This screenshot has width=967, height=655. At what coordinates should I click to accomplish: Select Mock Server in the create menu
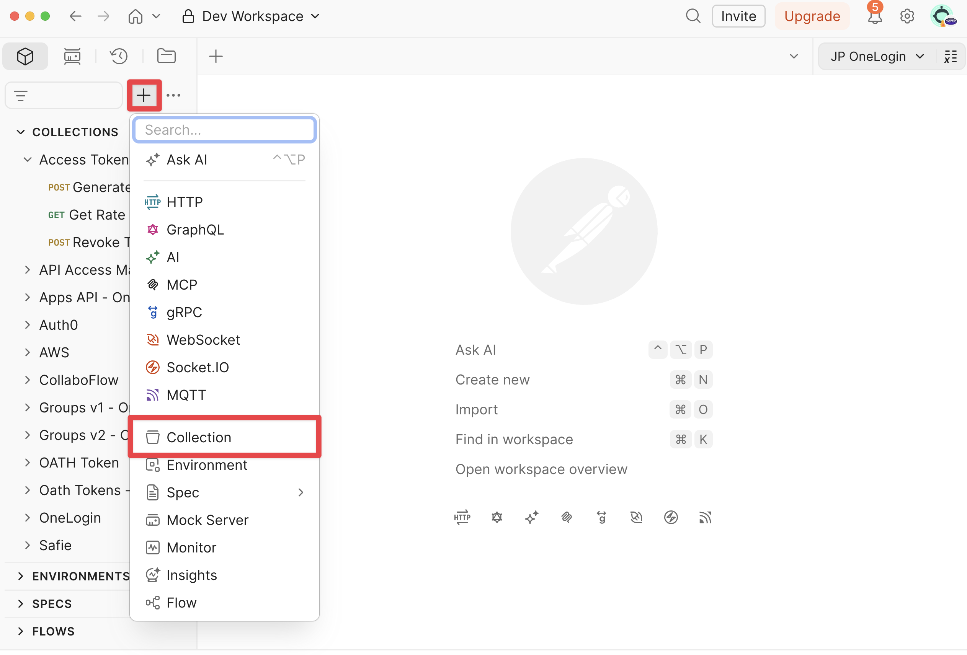(225, 520)
